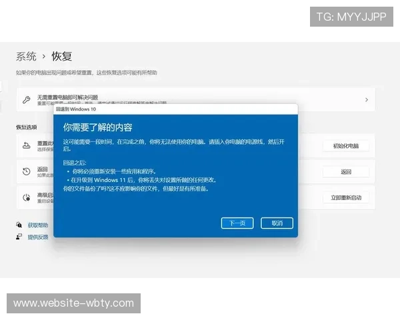Click the 下一页 button in dialog
Image resolution: width=400 pixels, height=320 pixels.
(237, 223)
